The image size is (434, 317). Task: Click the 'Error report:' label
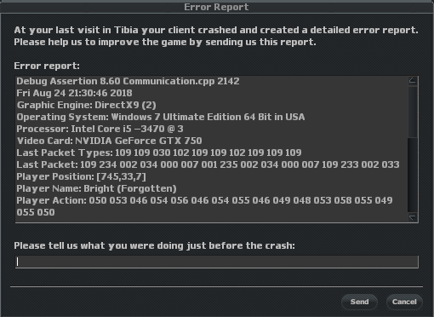(x=47, y=66)
